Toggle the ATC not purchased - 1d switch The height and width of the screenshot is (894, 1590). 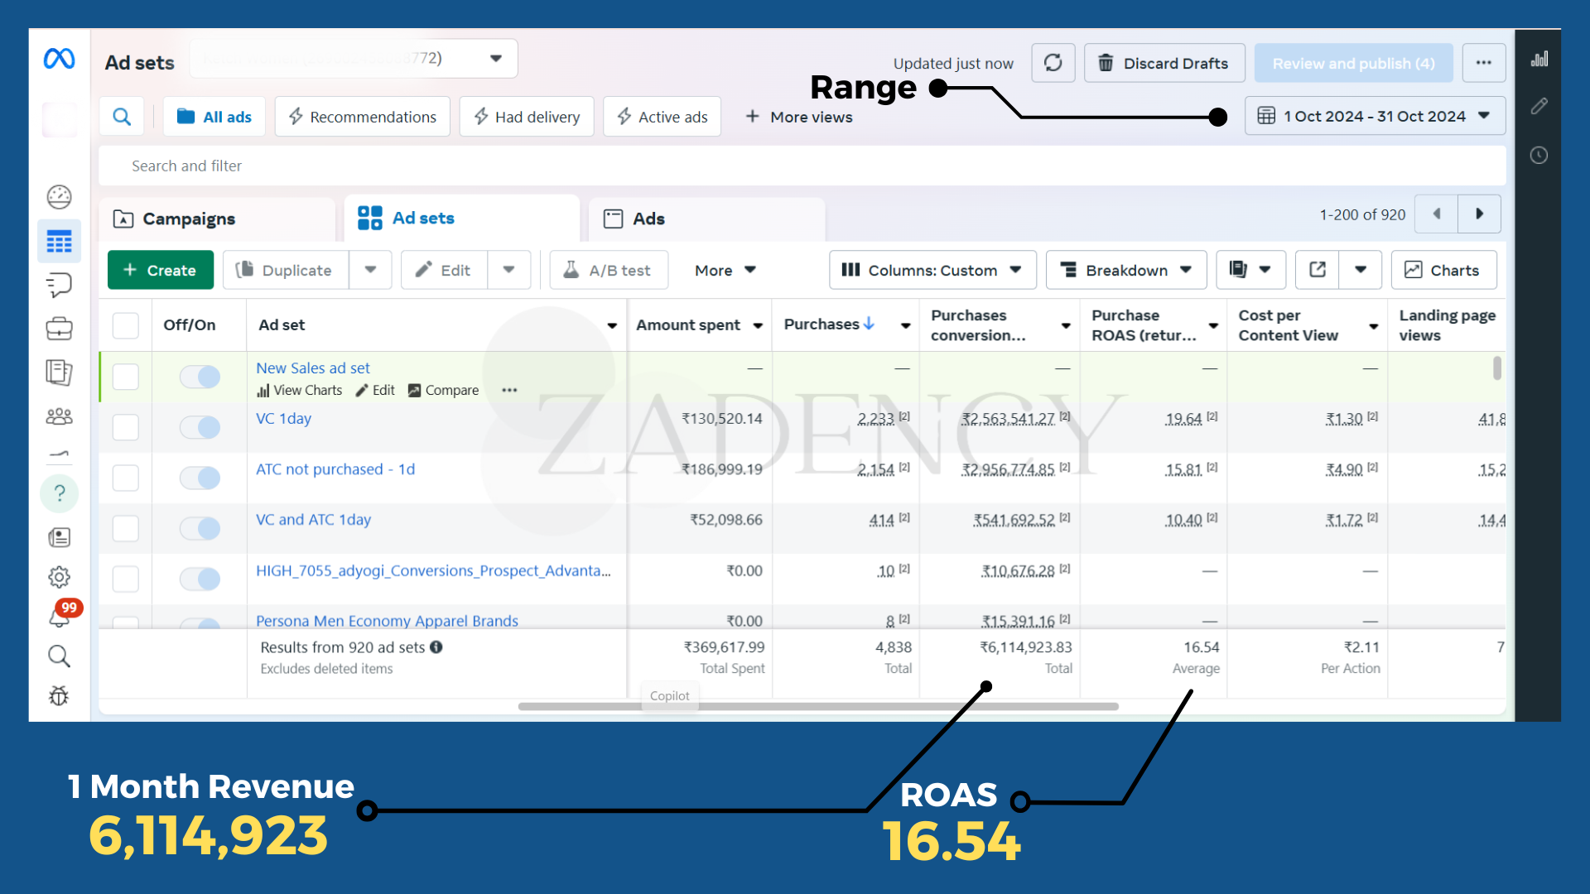200,478
